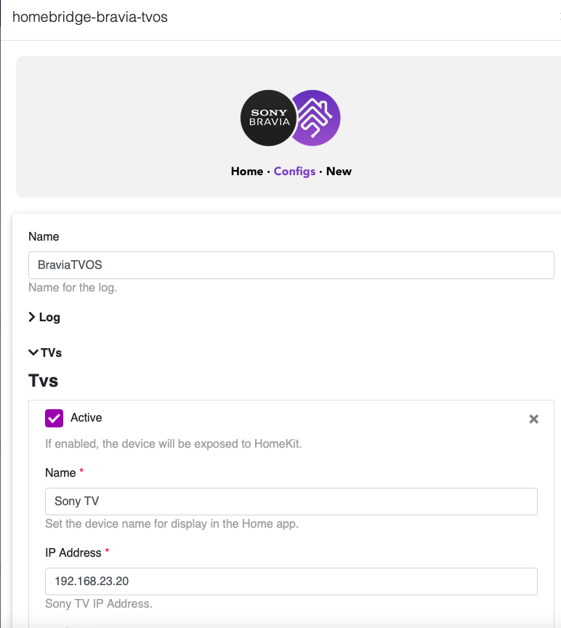
Task: Go to the Home page link
Action: pos(247,172)
